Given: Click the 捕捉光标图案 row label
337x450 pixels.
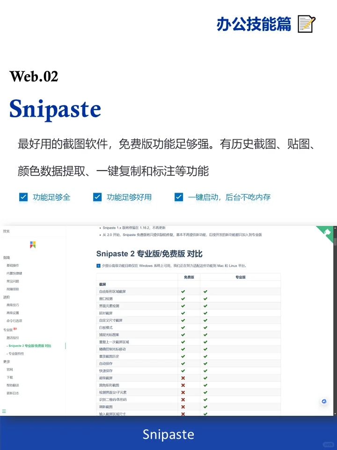Looking at the screenshot, I should [x=109, y=335].
